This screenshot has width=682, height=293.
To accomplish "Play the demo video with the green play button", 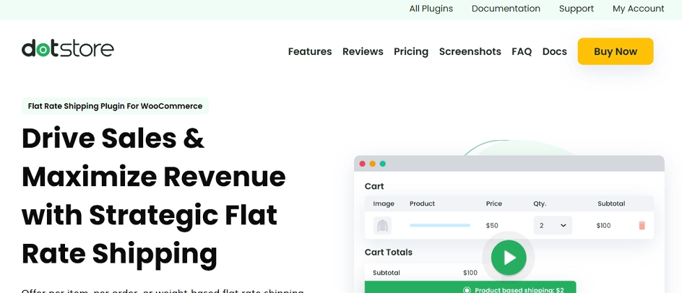I will click(x=509, y=258).
